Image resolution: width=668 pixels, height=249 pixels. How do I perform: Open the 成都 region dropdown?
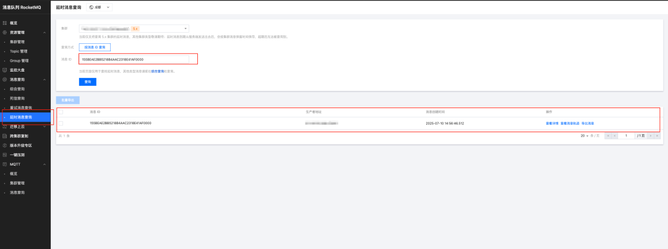(99, 7)
